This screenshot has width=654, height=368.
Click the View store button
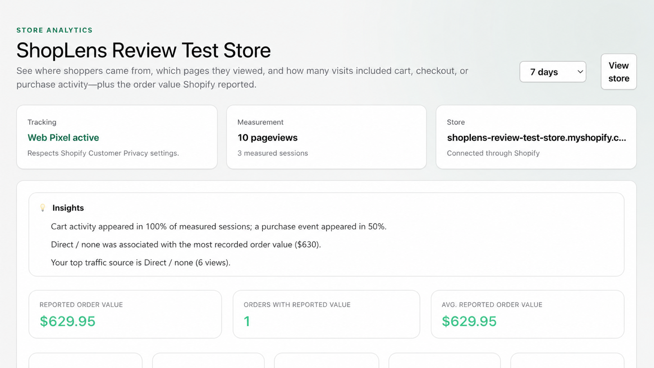tap(618, 72)
